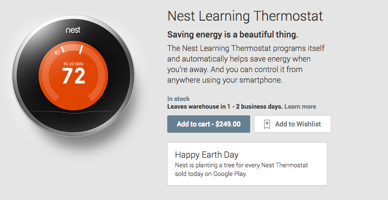This screenshot has height=200, width=388.
Task: Click the IN 20 MIN label on the thermostat
Action: (73, 63)
